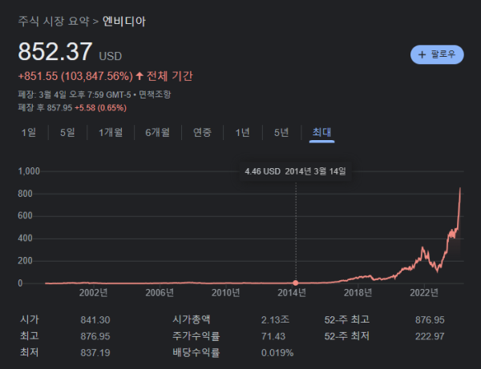Click the 엔비디아 title in the breadcrumb
Viewport: 481px width, 369px height.
coord(124,21)
